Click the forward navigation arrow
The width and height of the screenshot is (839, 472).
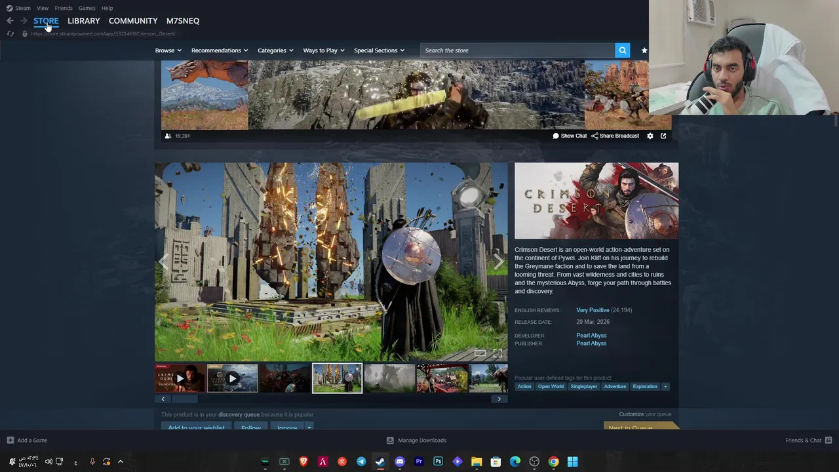click(24, 21)
